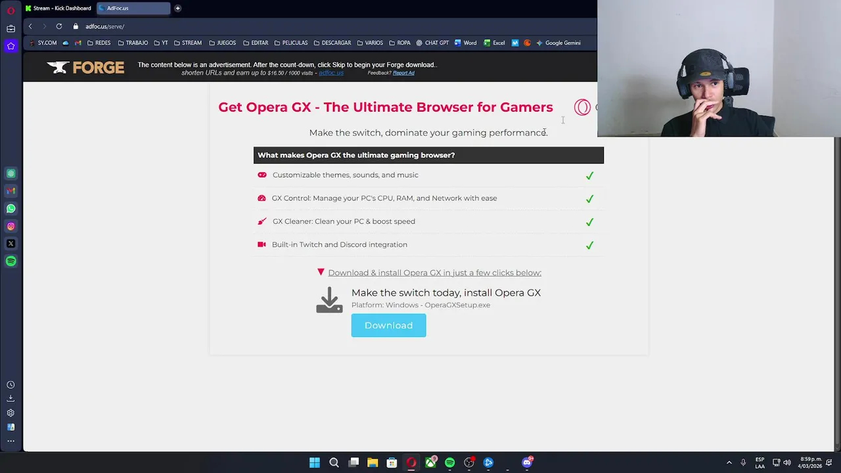
Task: Expand the STREAM bookmarks folder
Action: pos(188,43)
